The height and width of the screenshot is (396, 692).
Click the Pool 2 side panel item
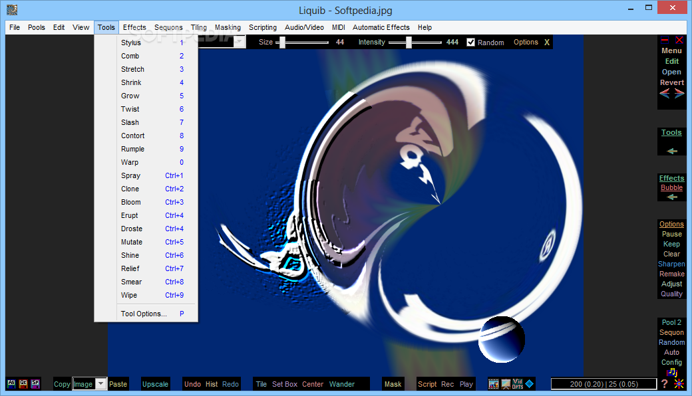coord(671,322)
